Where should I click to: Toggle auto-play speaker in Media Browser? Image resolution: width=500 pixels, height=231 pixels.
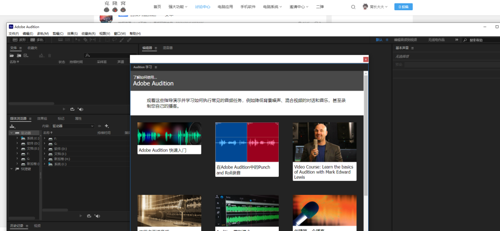97,216
